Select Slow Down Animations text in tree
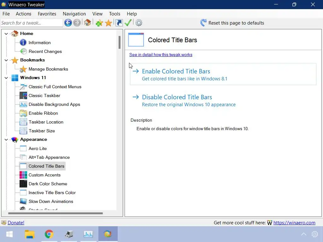 (x=51, y=201)
